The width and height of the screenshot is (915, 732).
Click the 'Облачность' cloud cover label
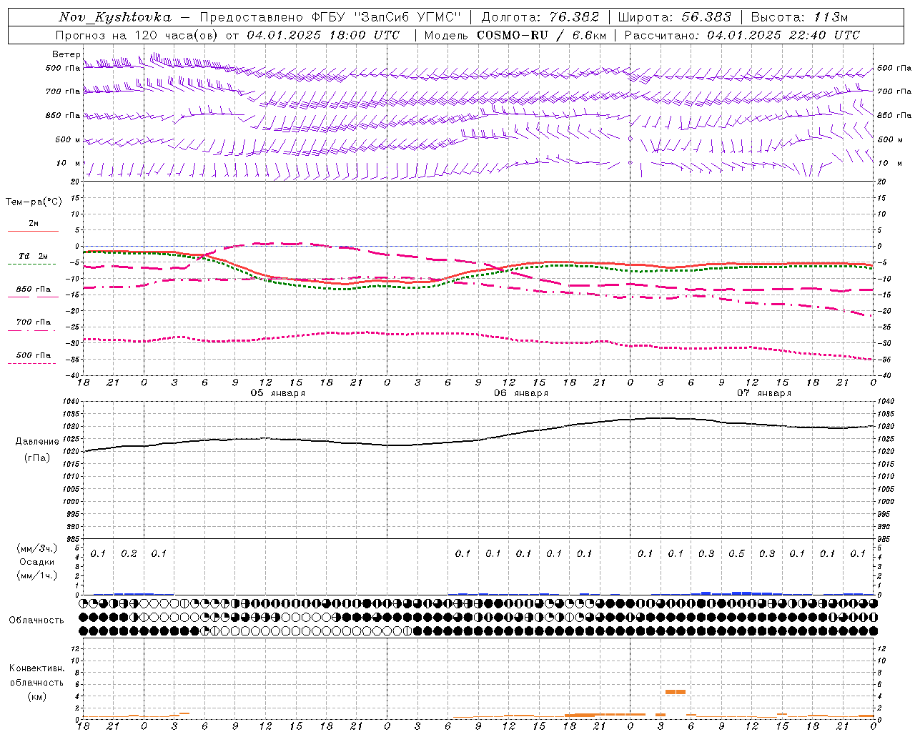tap(36, 620)
